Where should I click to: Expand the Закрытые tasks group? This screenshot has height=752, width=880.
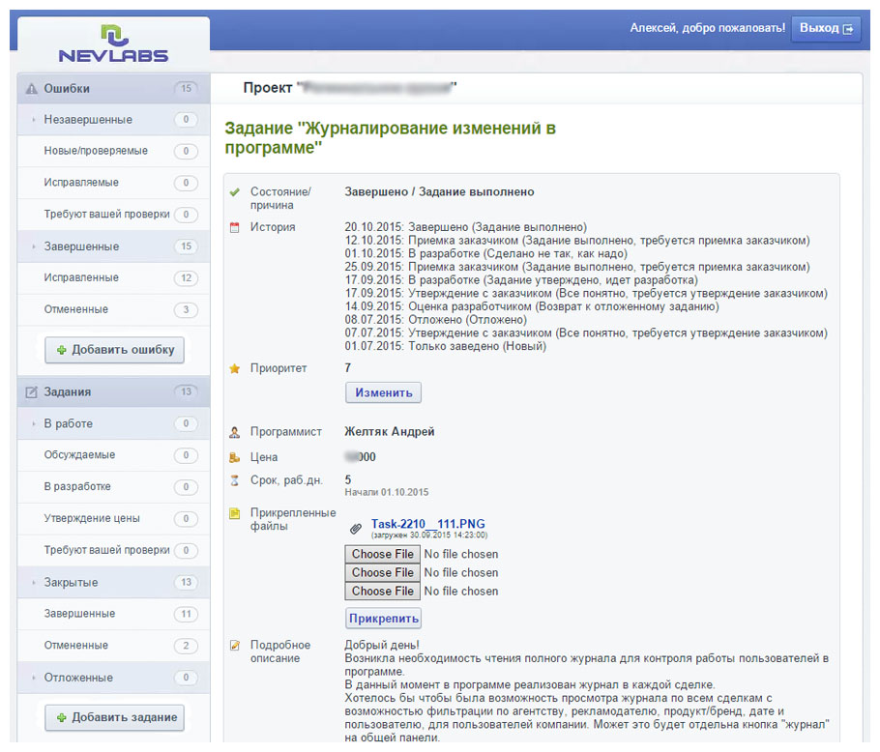coord(71,583)
